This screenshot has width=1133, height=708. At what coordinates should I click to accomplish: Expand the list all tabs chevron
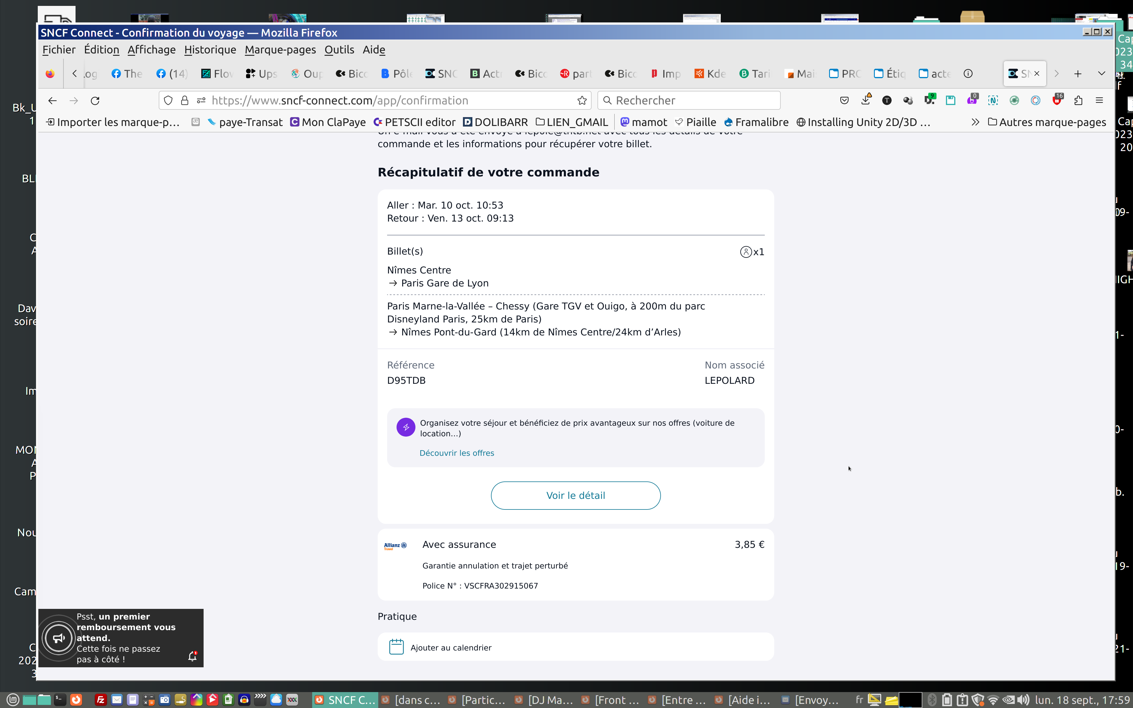click(1101, 73)
